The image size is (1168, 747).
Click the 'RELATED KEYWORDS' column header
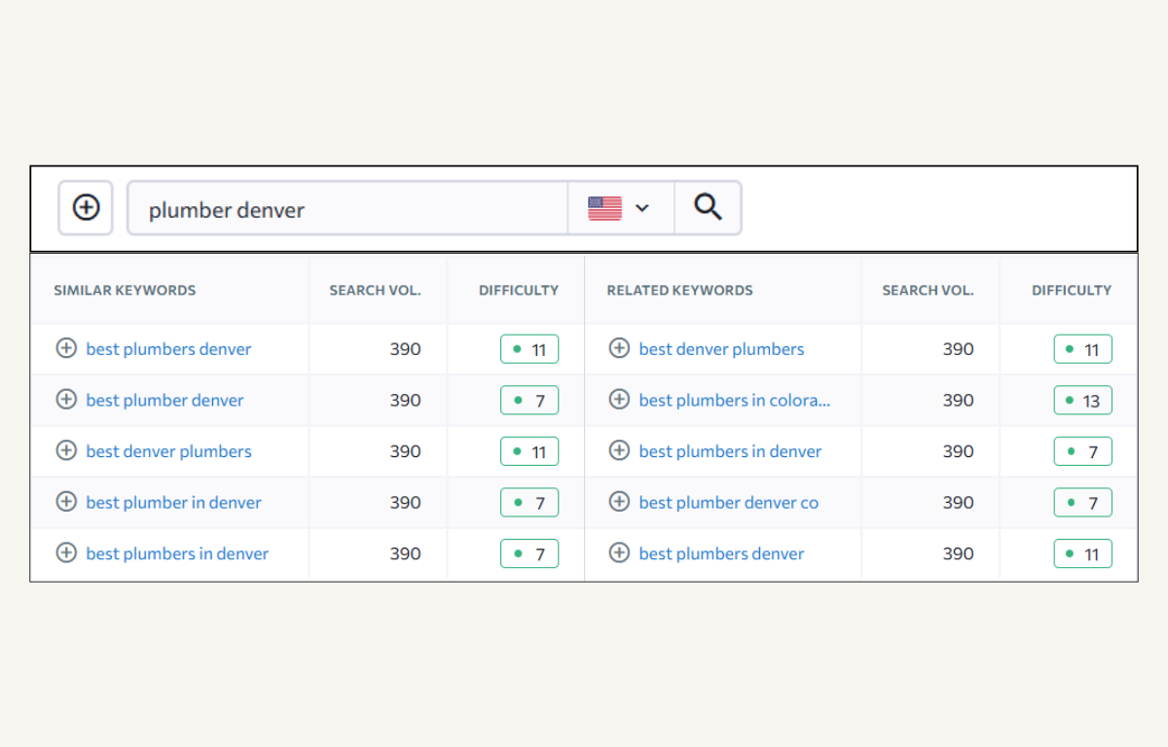click(x=679, y=290)
